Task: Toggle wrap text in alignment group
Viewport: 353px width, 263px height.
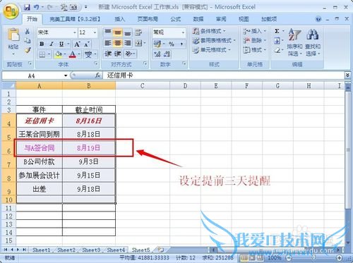Action: coord(138,32)
